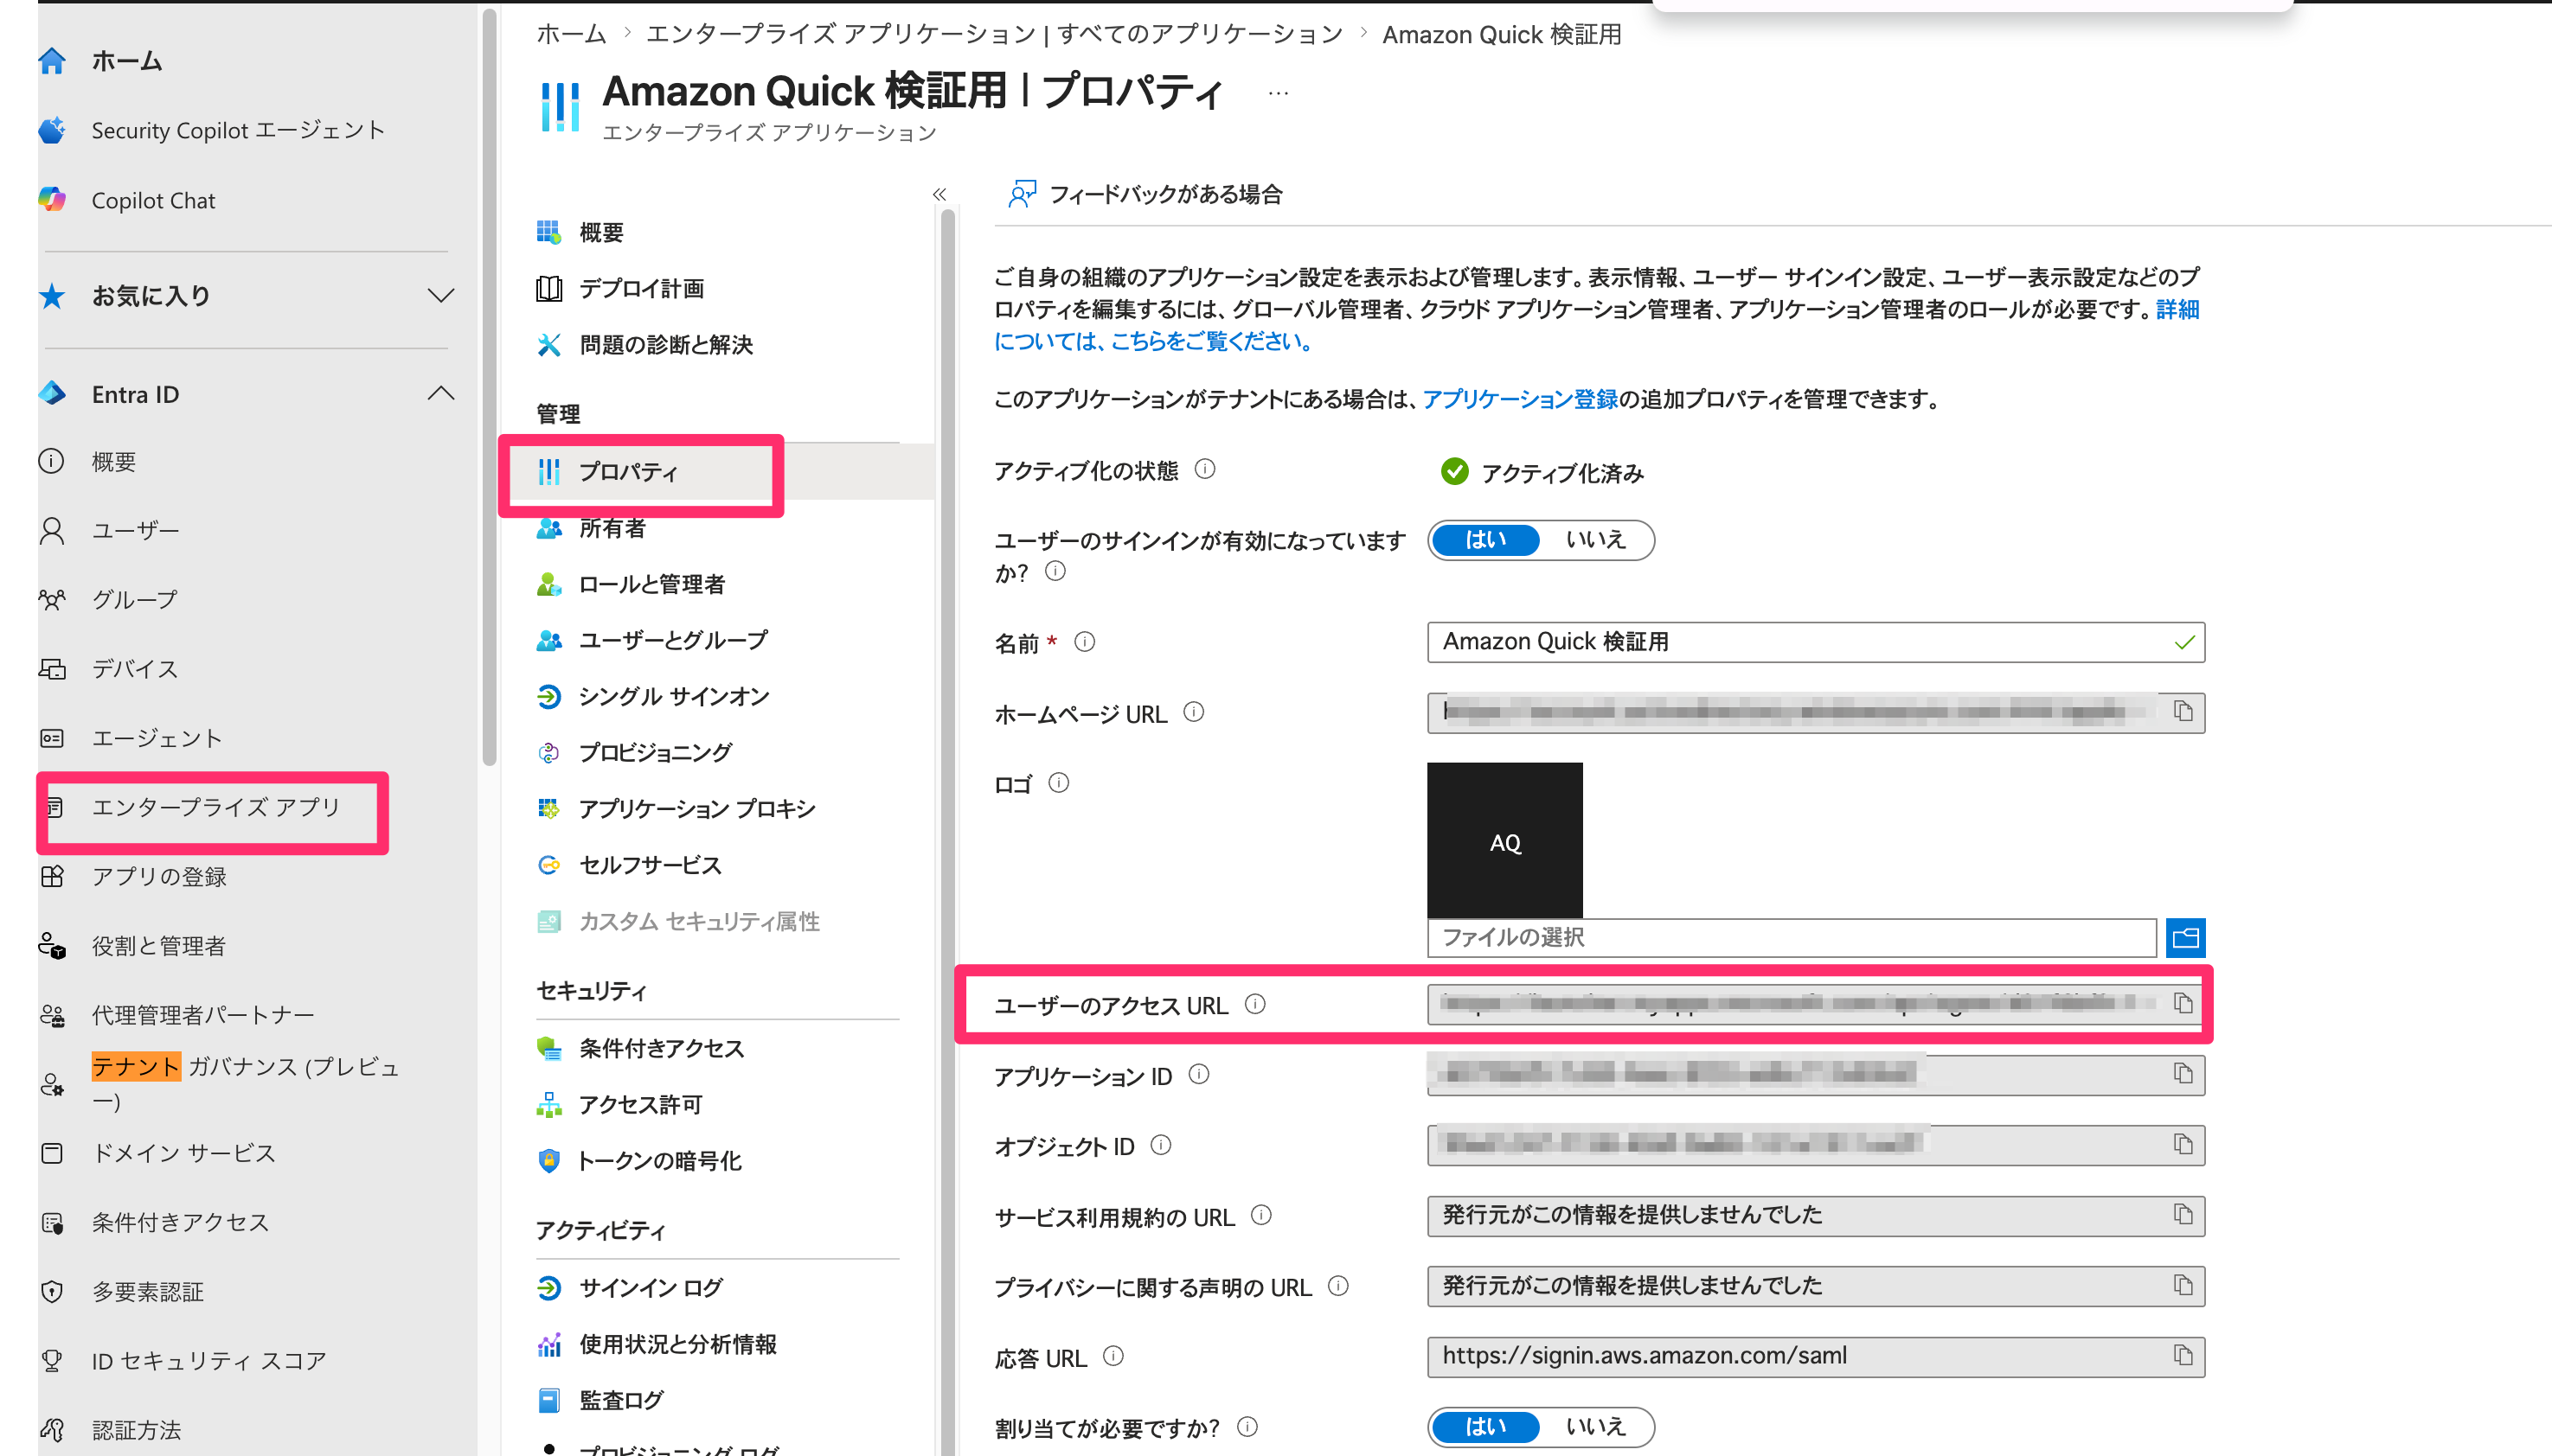Open アプリケーション プロキシ menu item
Screen dimensions: 2552x1456
pyautogui.click(x=696, y=808)
